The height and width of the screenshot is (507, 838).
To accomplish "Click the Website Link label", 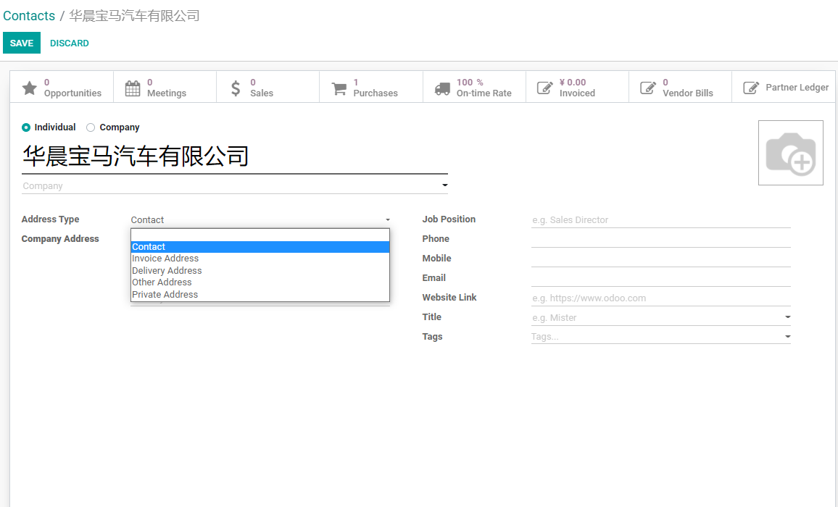I will click(449, 298).
